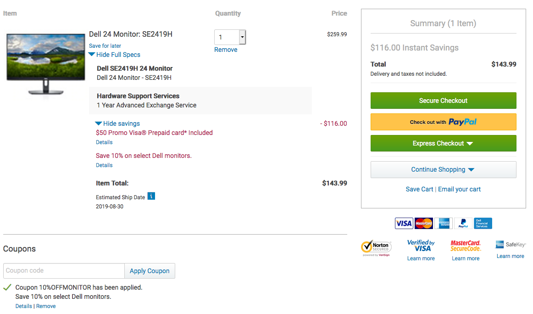Click the Apply Coupon button
Viewport: 533px width, 314px height.
150,271
